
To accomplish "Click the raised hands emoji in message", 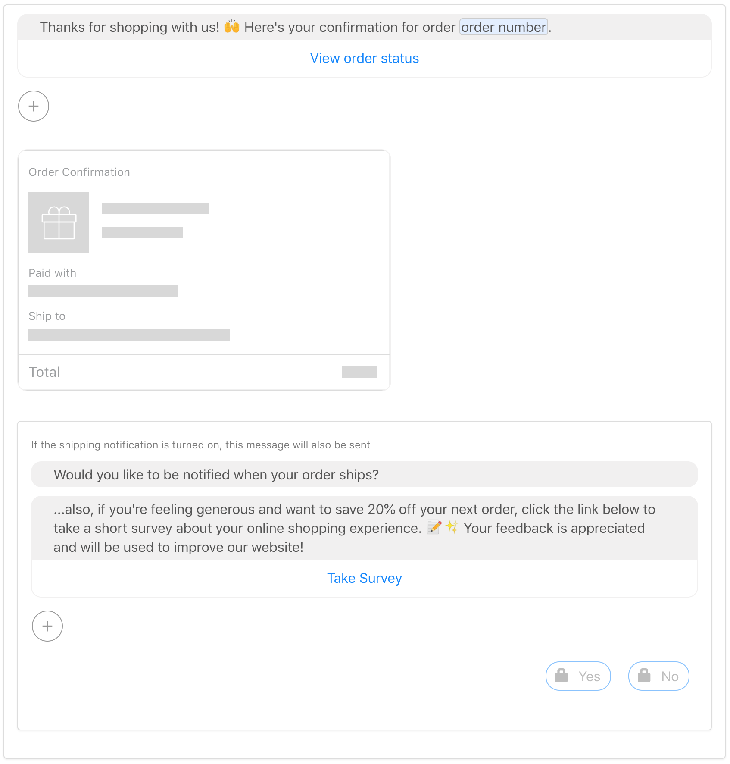I will click(x=232, y=27).
